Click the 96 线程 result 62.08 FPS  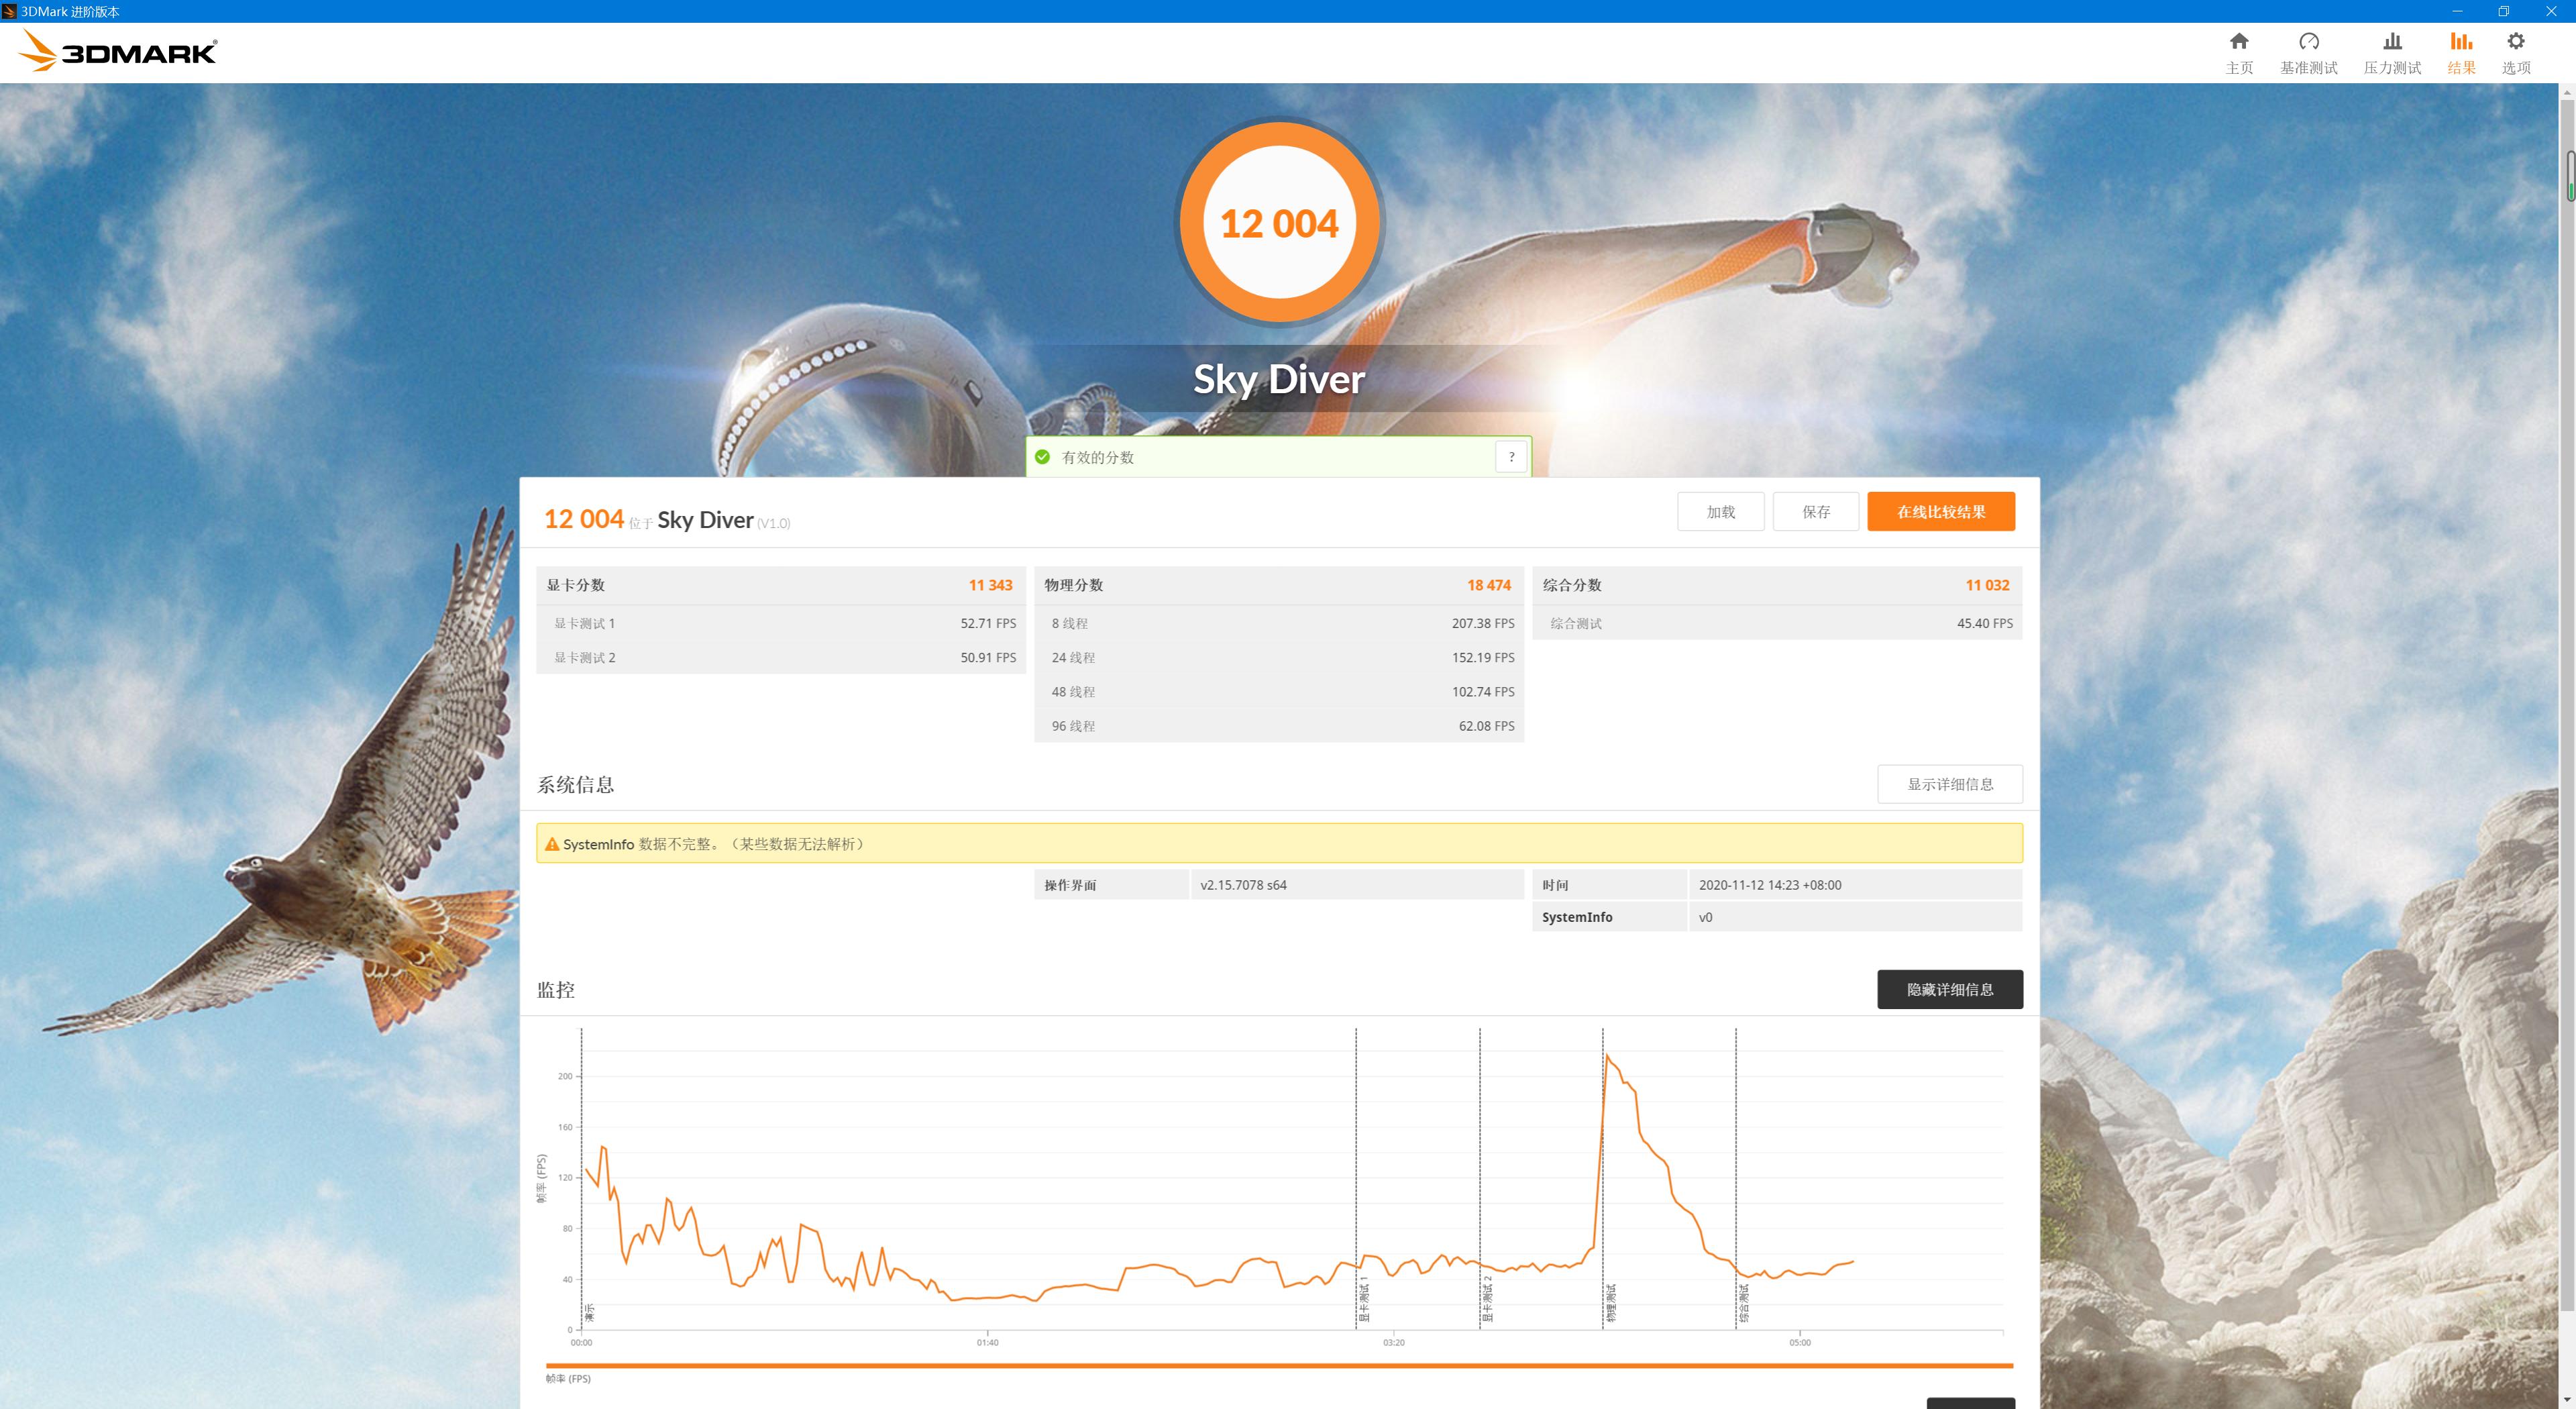(1486, 726)
